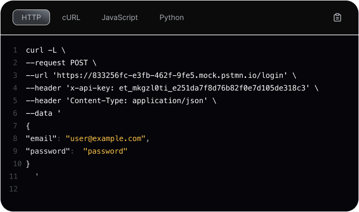Click line number 12 in the gutter
Viewport: 359px width, 212px height.
point(14,189)
